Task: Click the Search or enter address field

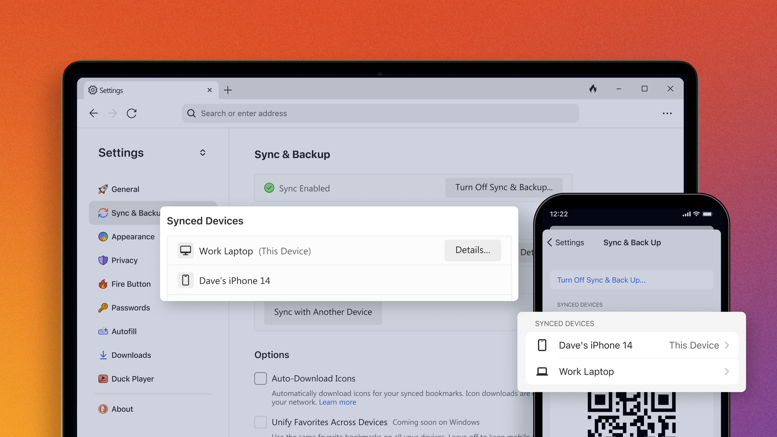Action: tap(380, 113)
